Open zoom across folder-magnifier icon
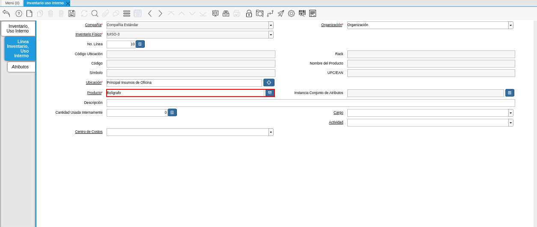 260,13
